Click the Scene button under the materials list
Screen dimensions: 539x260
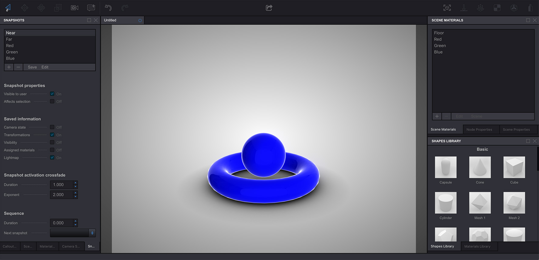pos(477,116)
